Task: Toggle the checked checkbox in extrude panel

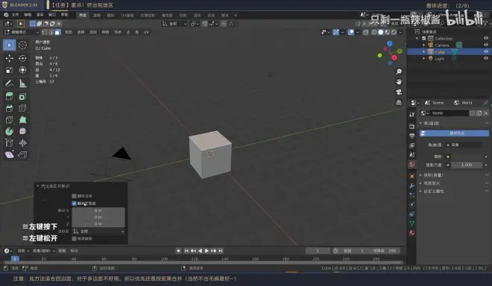Action: coord(74,203)
